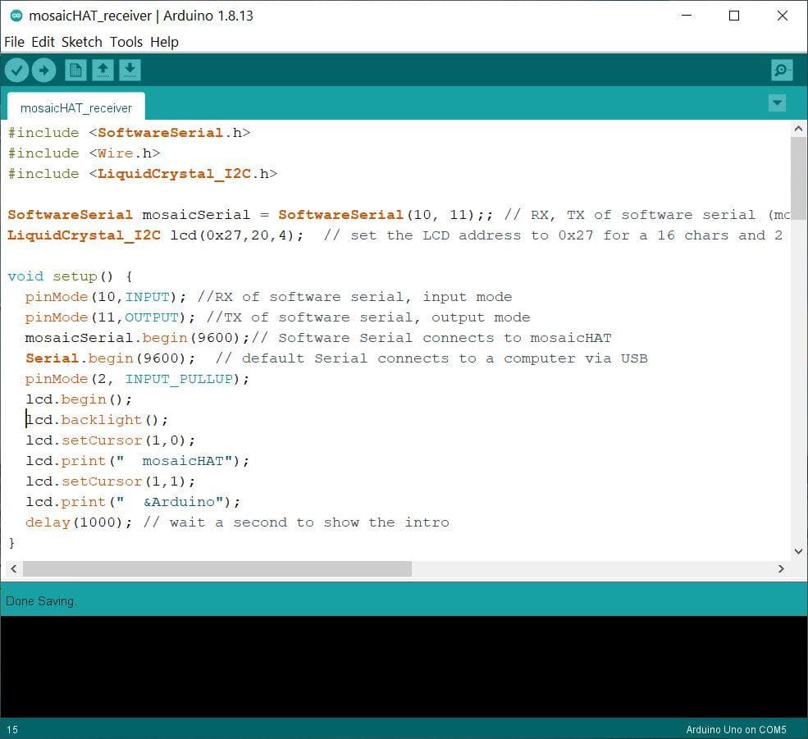Screen dimensions: 808x739
Task: Click the Upload arrow icon
Action: (x=44, y=70)
